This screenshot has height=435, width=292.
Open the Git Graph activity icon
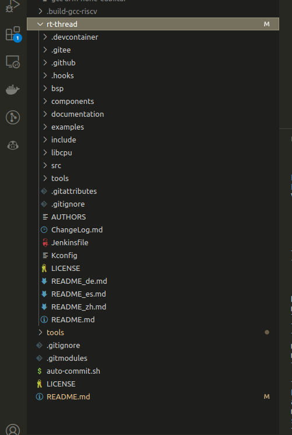click(13, 117)
